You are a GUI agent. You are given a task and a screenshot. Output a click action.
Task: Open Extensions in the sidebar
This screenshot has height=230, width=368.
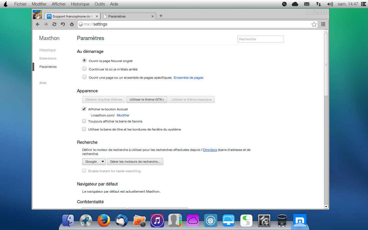pyautogui.click(x=48, y=58)
